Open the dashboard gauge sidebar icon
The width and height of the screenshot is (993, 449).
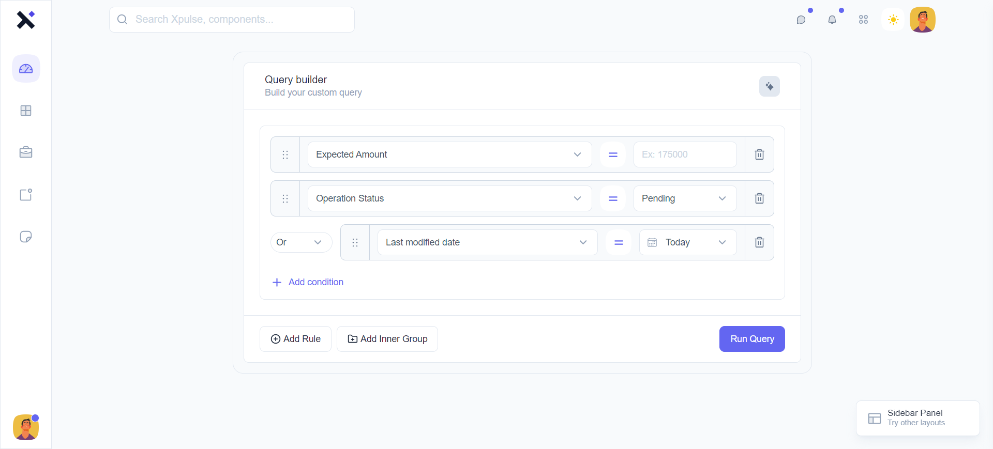pos(26,69)
